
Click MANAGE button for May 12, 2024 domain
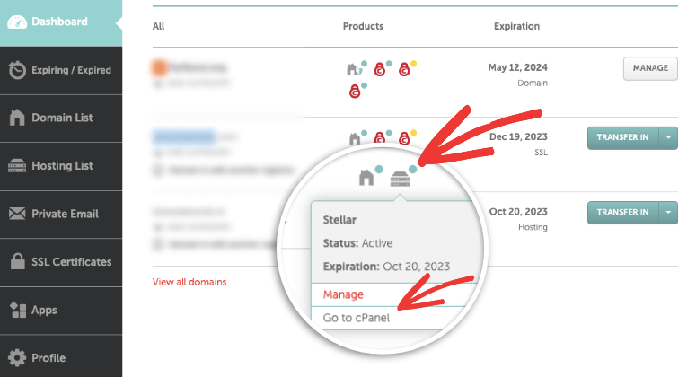coord(650,68)
